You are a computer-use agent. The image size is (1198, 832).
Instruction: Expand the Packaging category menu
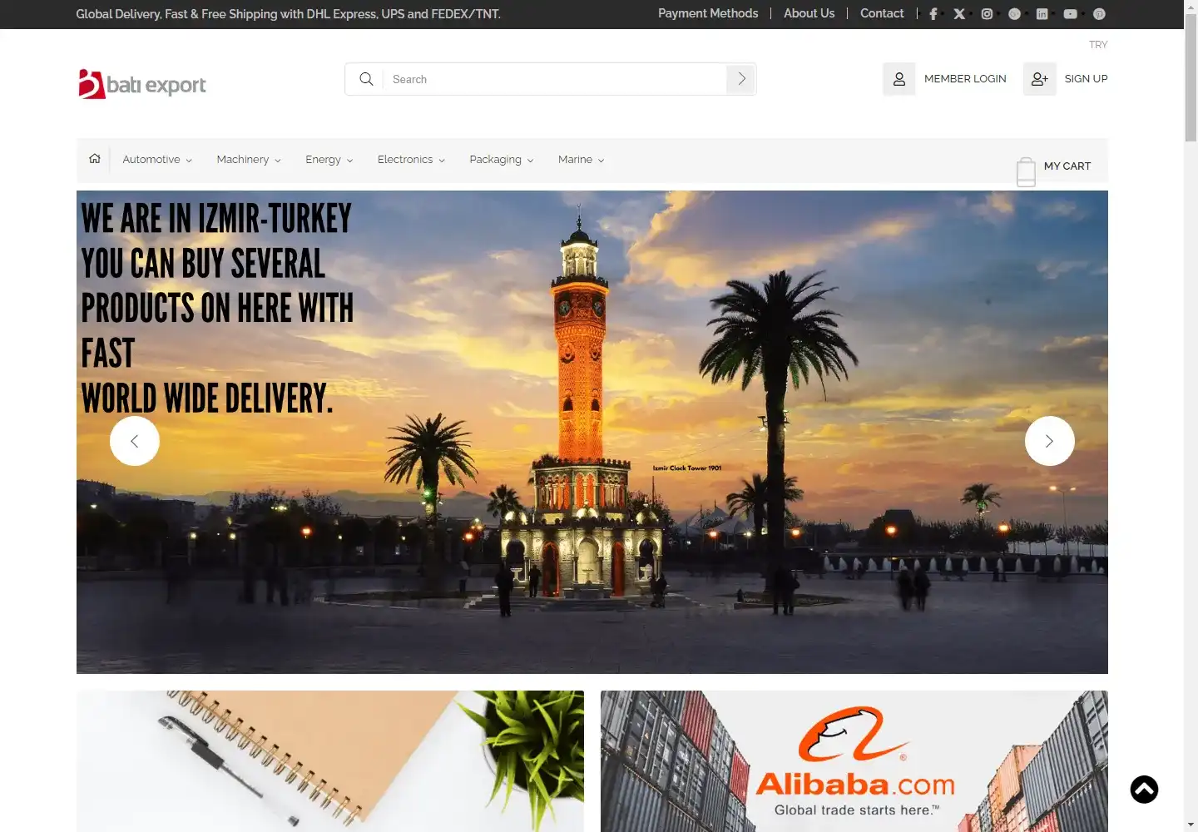(x=502, y=160)
